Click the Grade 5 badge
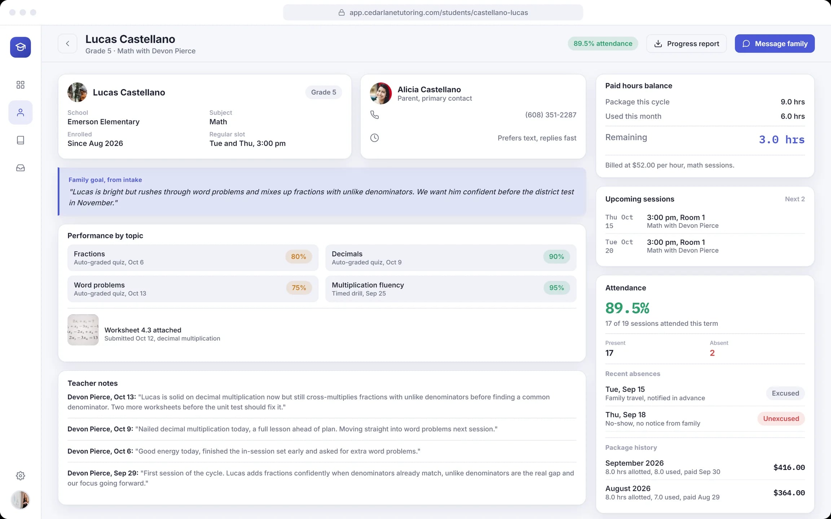The width and height of the screenshot is (831, 519). coord(324,92)
